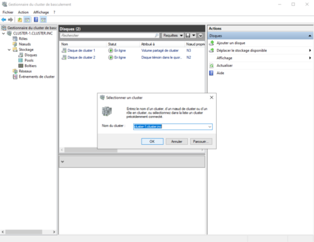Sort by the Statut column header
The width and height of the screenshot is (314, 242).
tap(123, 44)
